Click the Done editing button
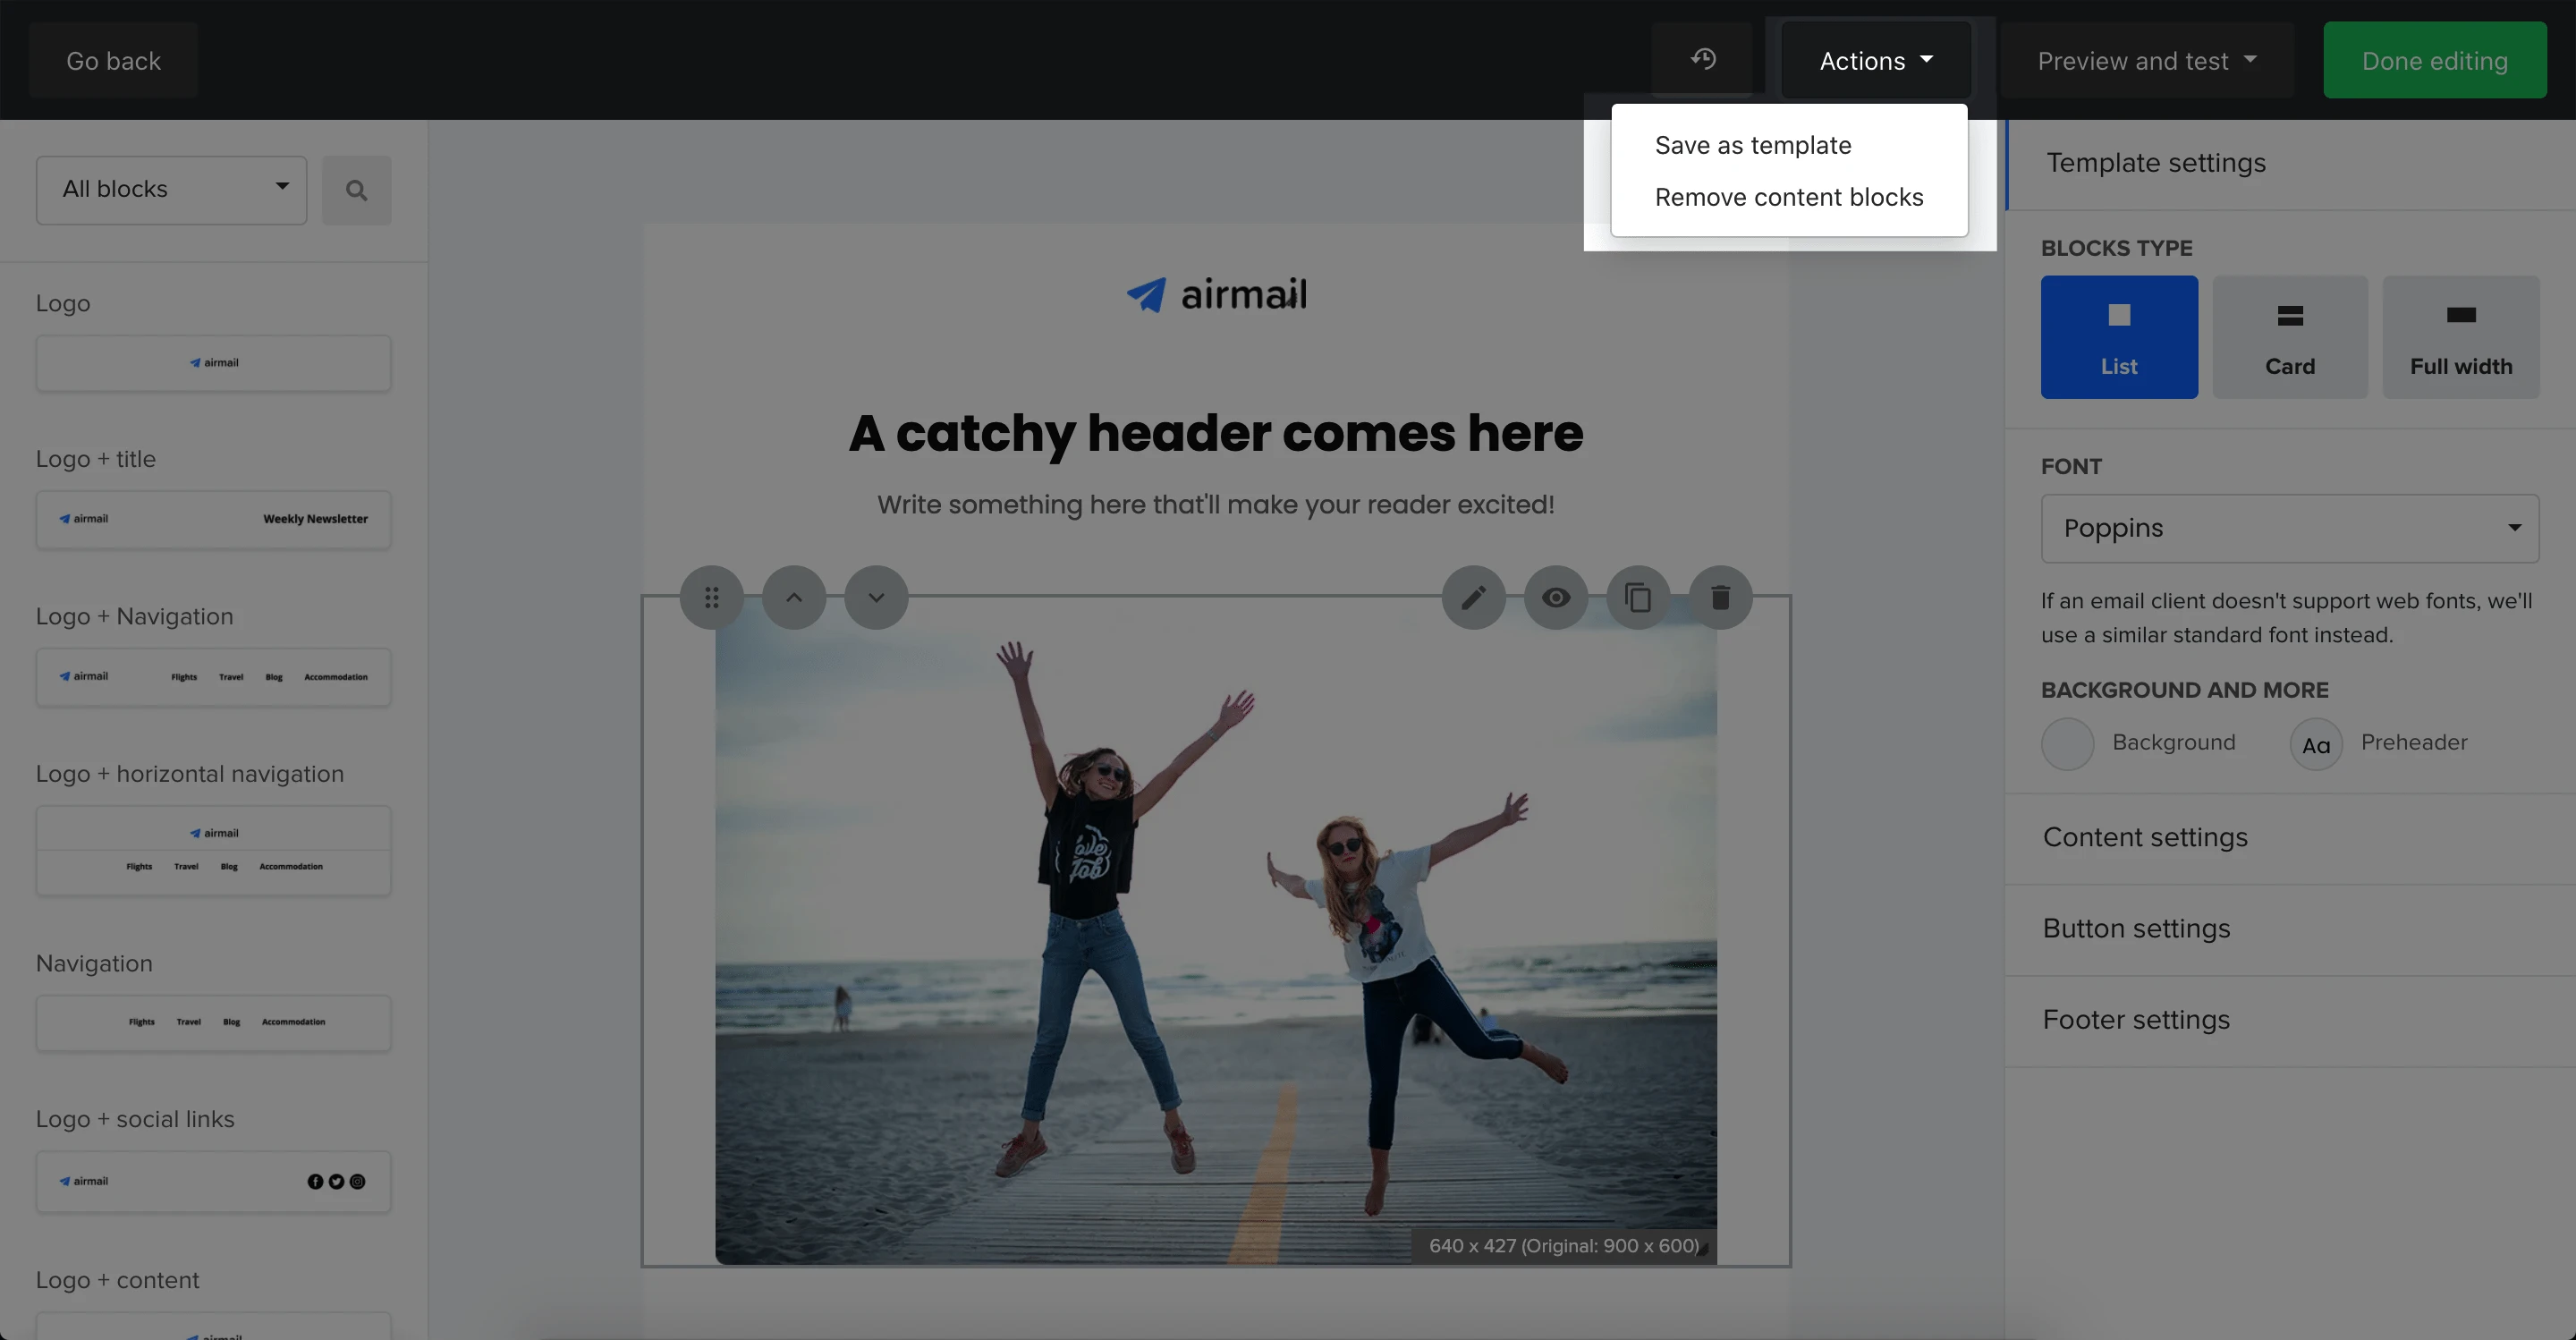Viewport: 2576px width, 1340px height. click(2434, 61)
